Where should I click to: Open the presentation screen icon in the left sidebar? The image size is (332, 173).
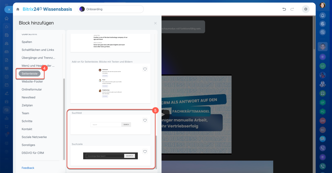[6, 68]
